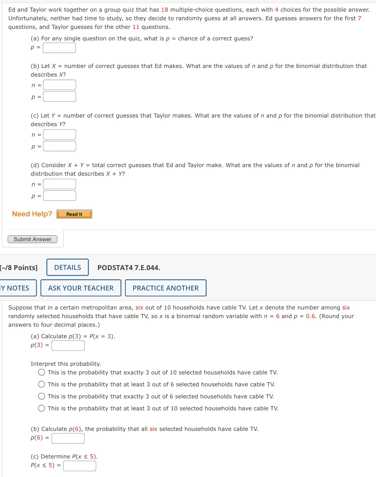Click Submit Answer
The height and width of the screenshot is (477, 376).
point(32,239)
